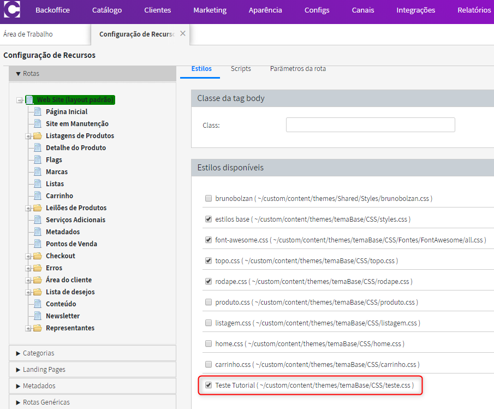Viewport: 494px width, 409px height.
Task: Click the Serviços Adicionais page icon
Action: coord(38,220)
